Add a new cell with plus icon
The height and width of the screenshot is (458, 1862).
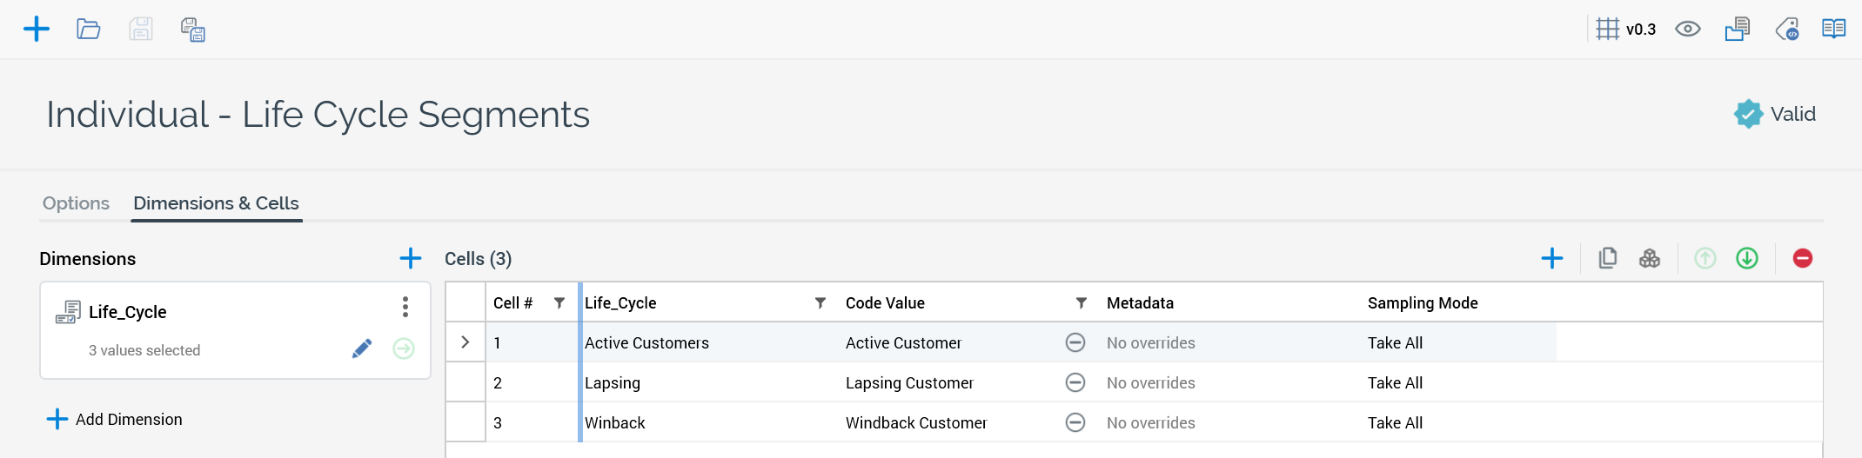click(1551, 258)
